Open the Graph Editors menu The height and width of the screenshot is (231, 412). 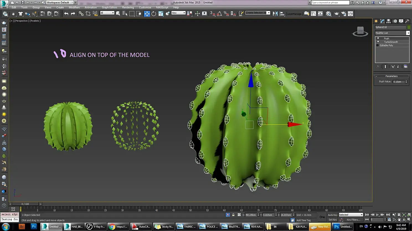(x=109, y=7)
